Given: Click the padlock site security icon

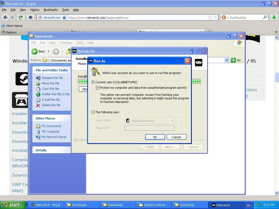Looking at the screenshot, I should 64,17.
